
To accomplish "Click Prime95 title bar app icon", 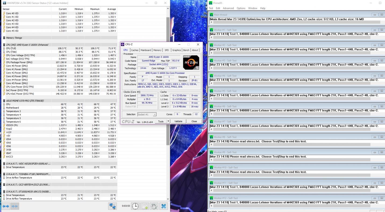I will click(211, 3).
